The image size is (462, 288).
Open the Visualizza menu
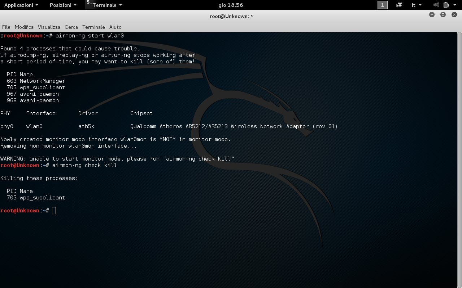pyautogui.click(x=49, y=27)
